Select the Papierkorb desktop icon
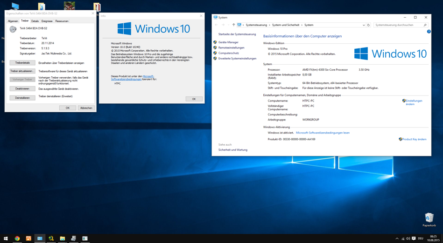The image size is (443, 243). 429,220
